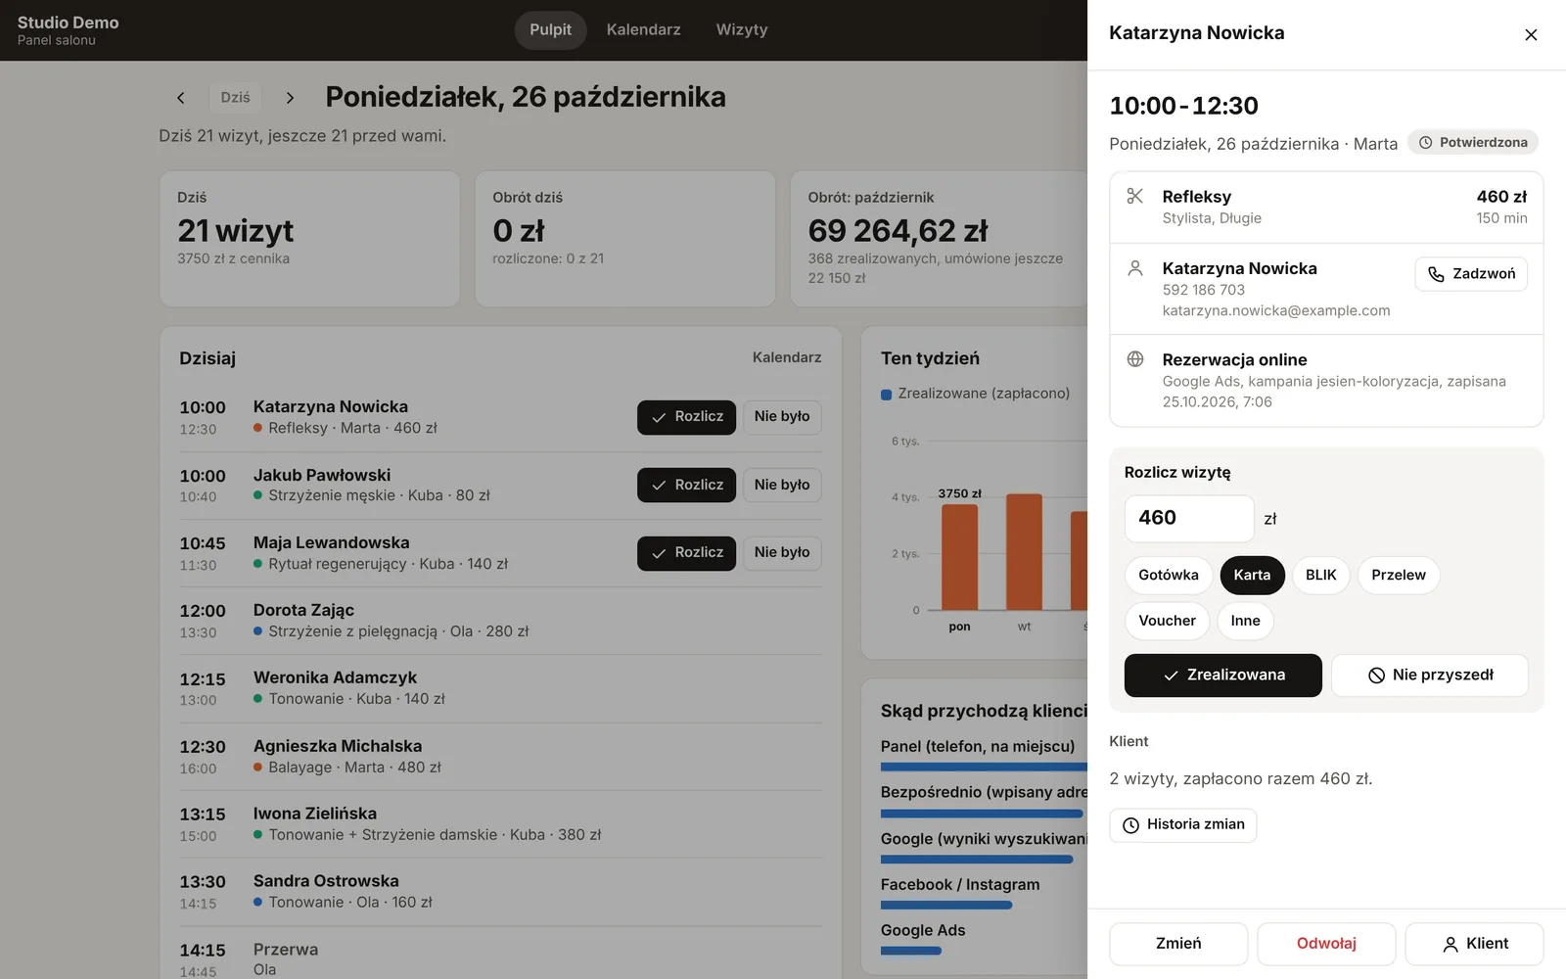Open Dorota Zając appointment row
Screen dimensions: 1566x979
[500, 622]
